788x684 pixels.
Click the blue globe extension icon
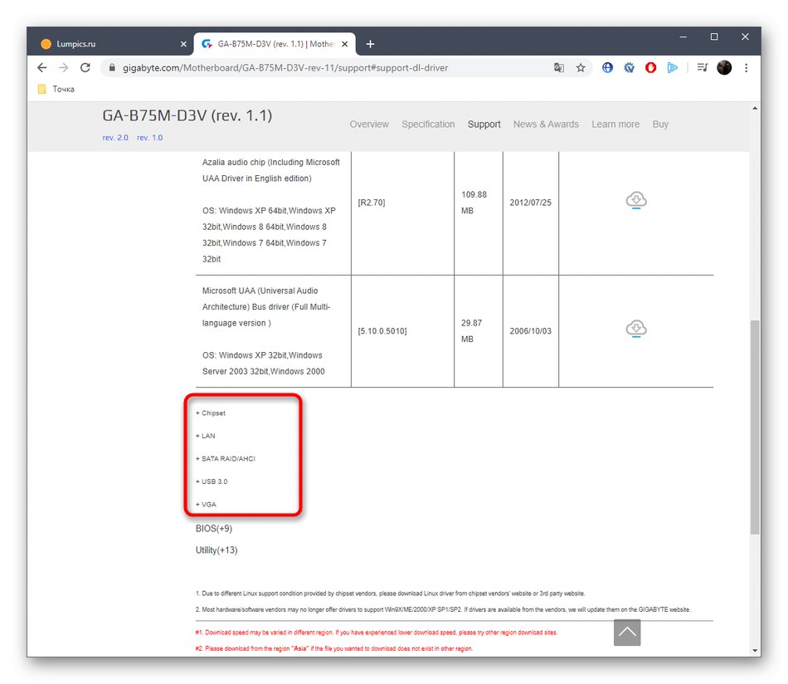(607, 67)
